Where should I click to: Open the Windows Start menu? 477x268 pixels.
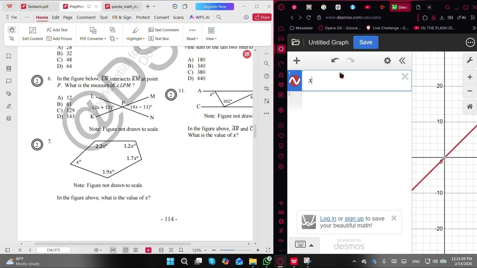click(x=170, y=261)
